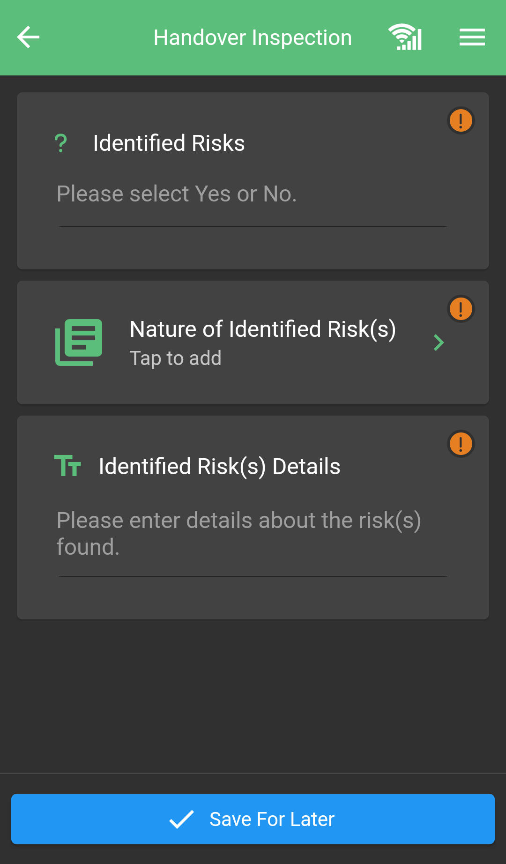This screenshot has height=864, width=506.
Task: Tap 'Tap to add' under Nature of Risk(s)
Action: 176,358
